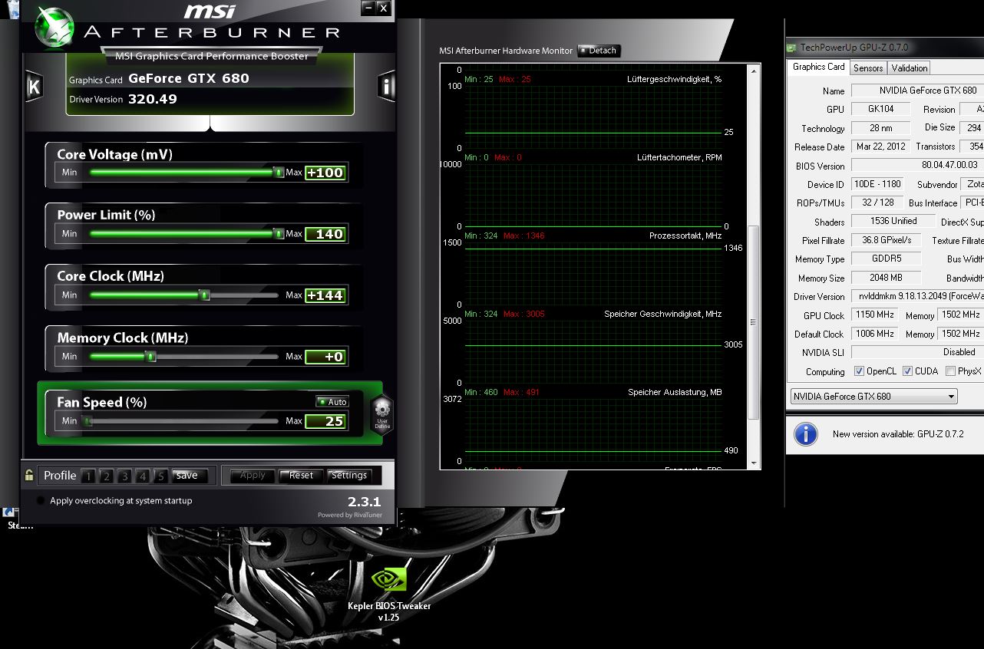Select profile slot 3
The width and height of the screenshot is (984, 649).
(124, 476)
